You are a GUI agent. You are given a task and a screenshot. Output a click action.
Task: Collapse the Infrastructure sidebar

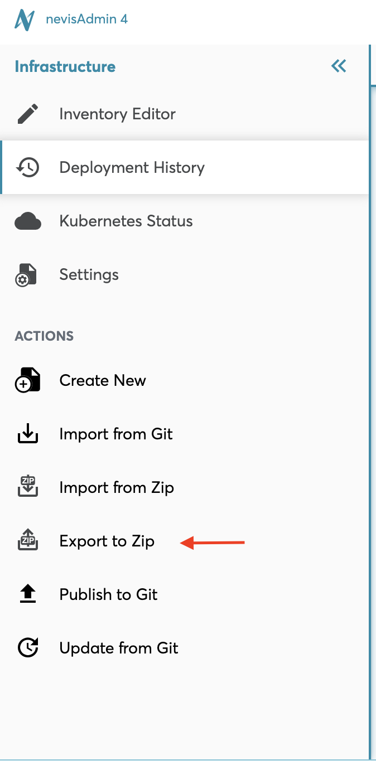pyautogui.click(x=339, y=66)
